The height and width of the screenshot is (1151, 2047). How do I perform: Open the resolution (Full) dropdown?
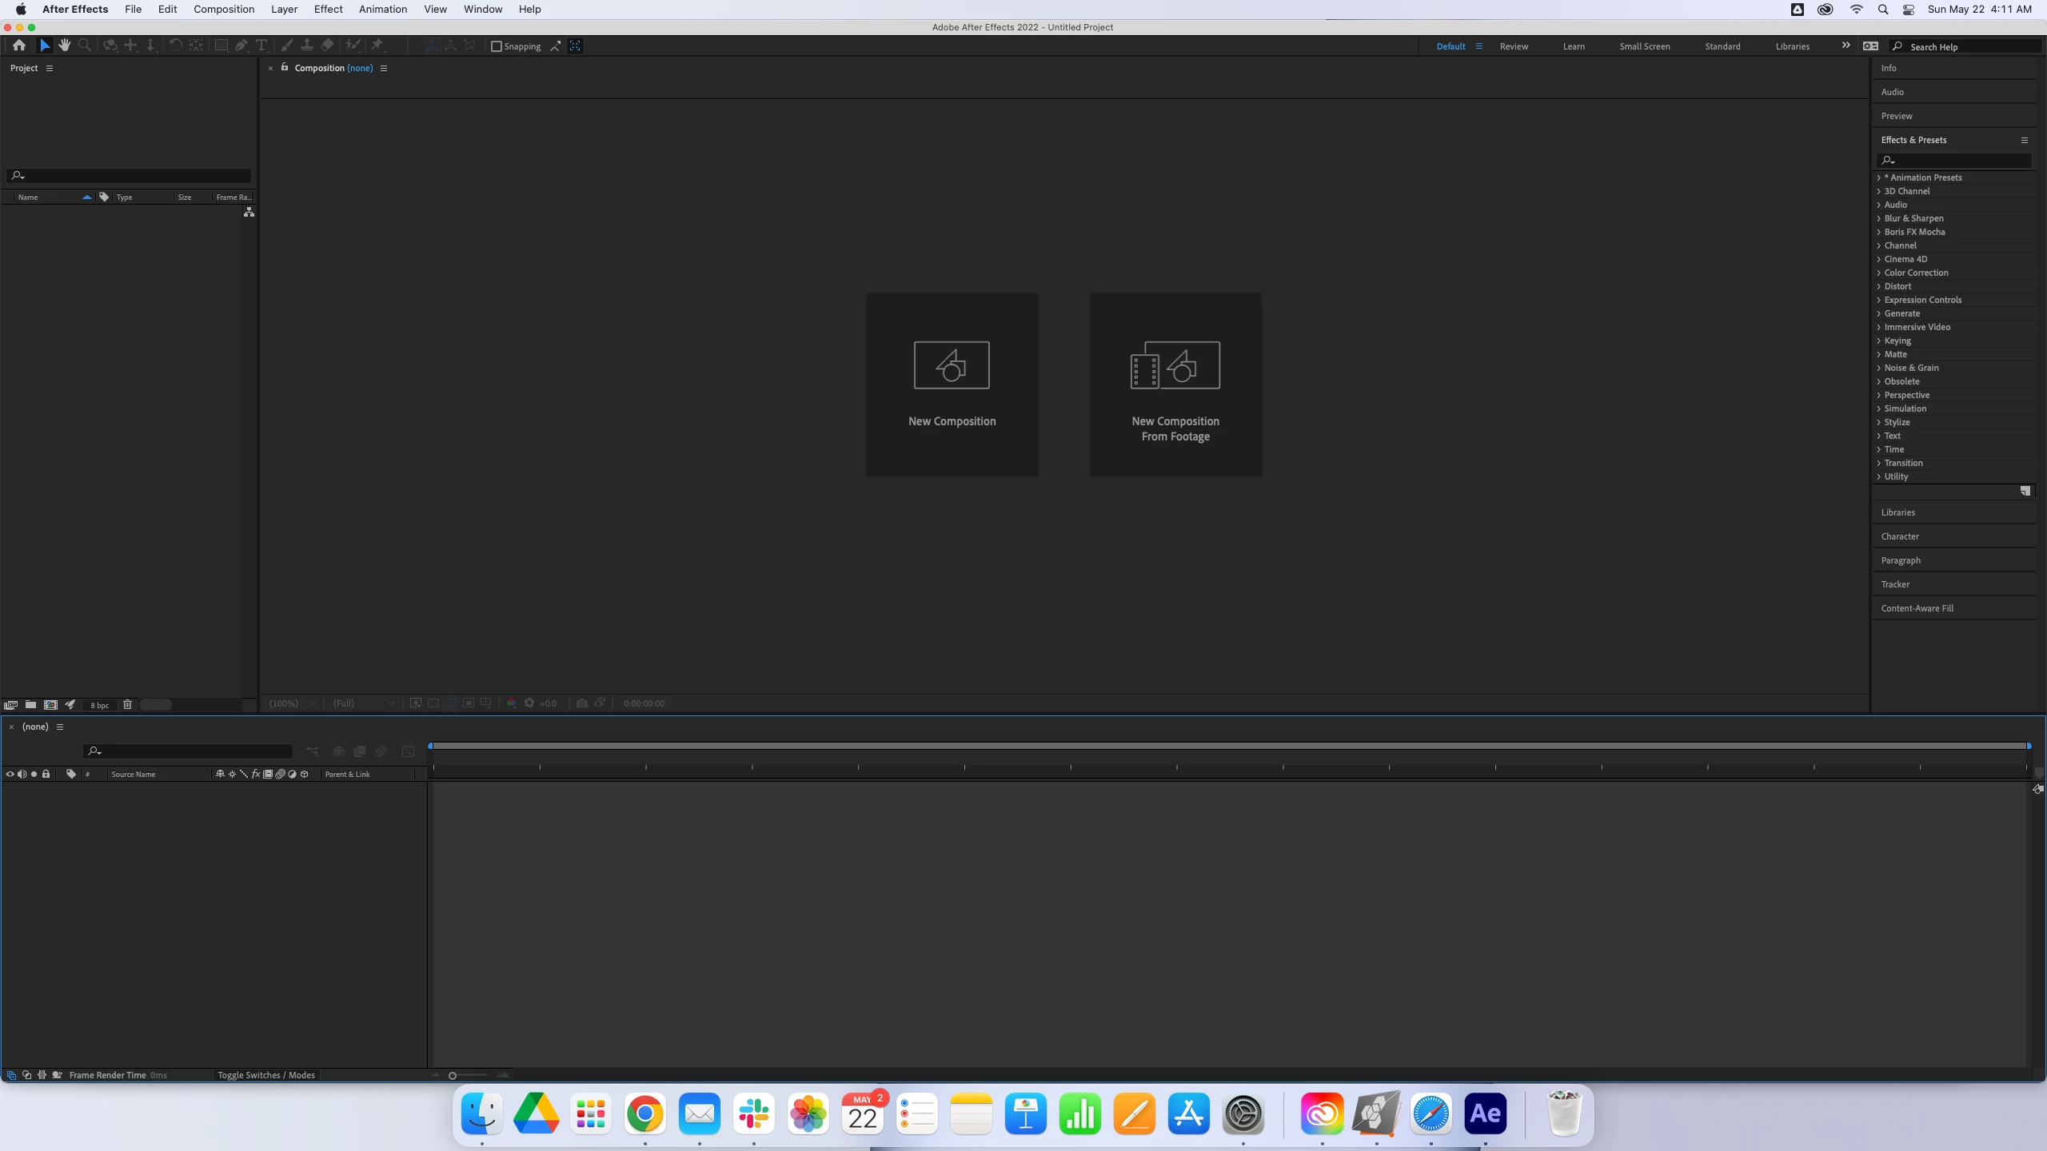364,703
